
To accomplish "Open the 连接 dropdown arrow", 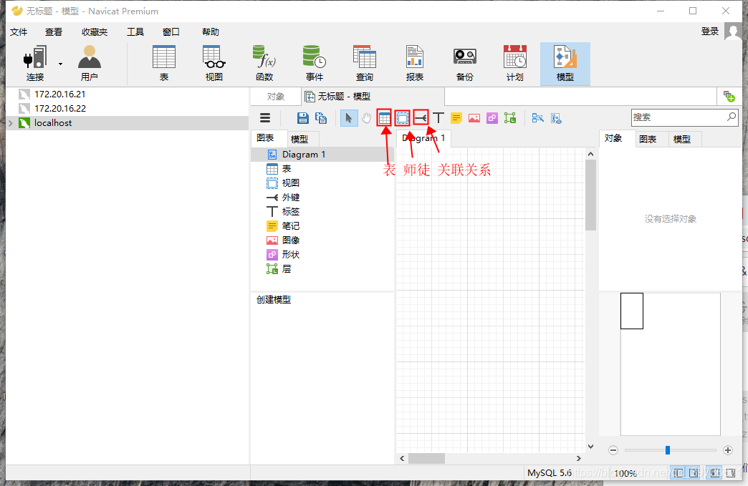I will pyautogui.click(x=61, y=64).
